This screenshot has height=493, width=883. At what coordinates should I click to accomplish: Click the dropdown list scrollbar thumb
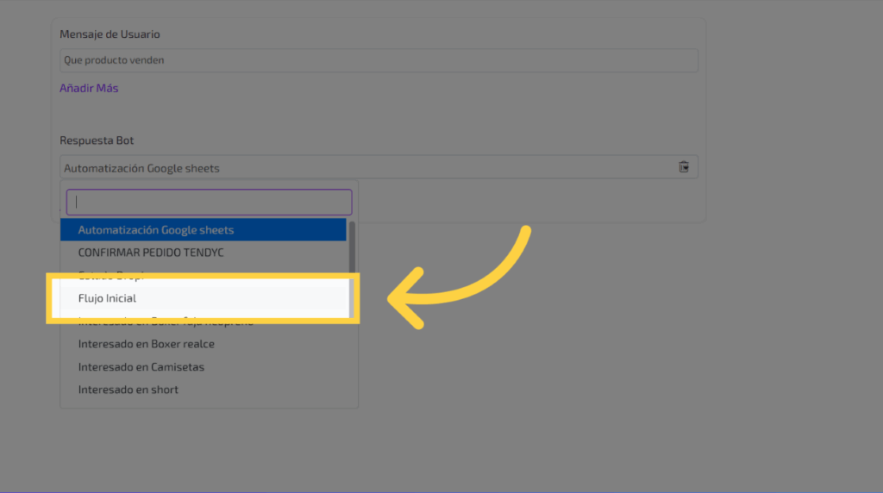coord(351,246)
